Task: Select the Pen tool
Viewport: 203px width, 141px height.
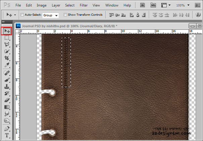Action: click(7, 129)
